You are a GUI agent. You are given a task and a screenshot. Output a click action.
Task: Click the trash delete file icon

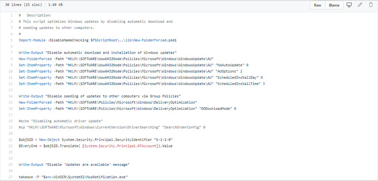(371, 5)
